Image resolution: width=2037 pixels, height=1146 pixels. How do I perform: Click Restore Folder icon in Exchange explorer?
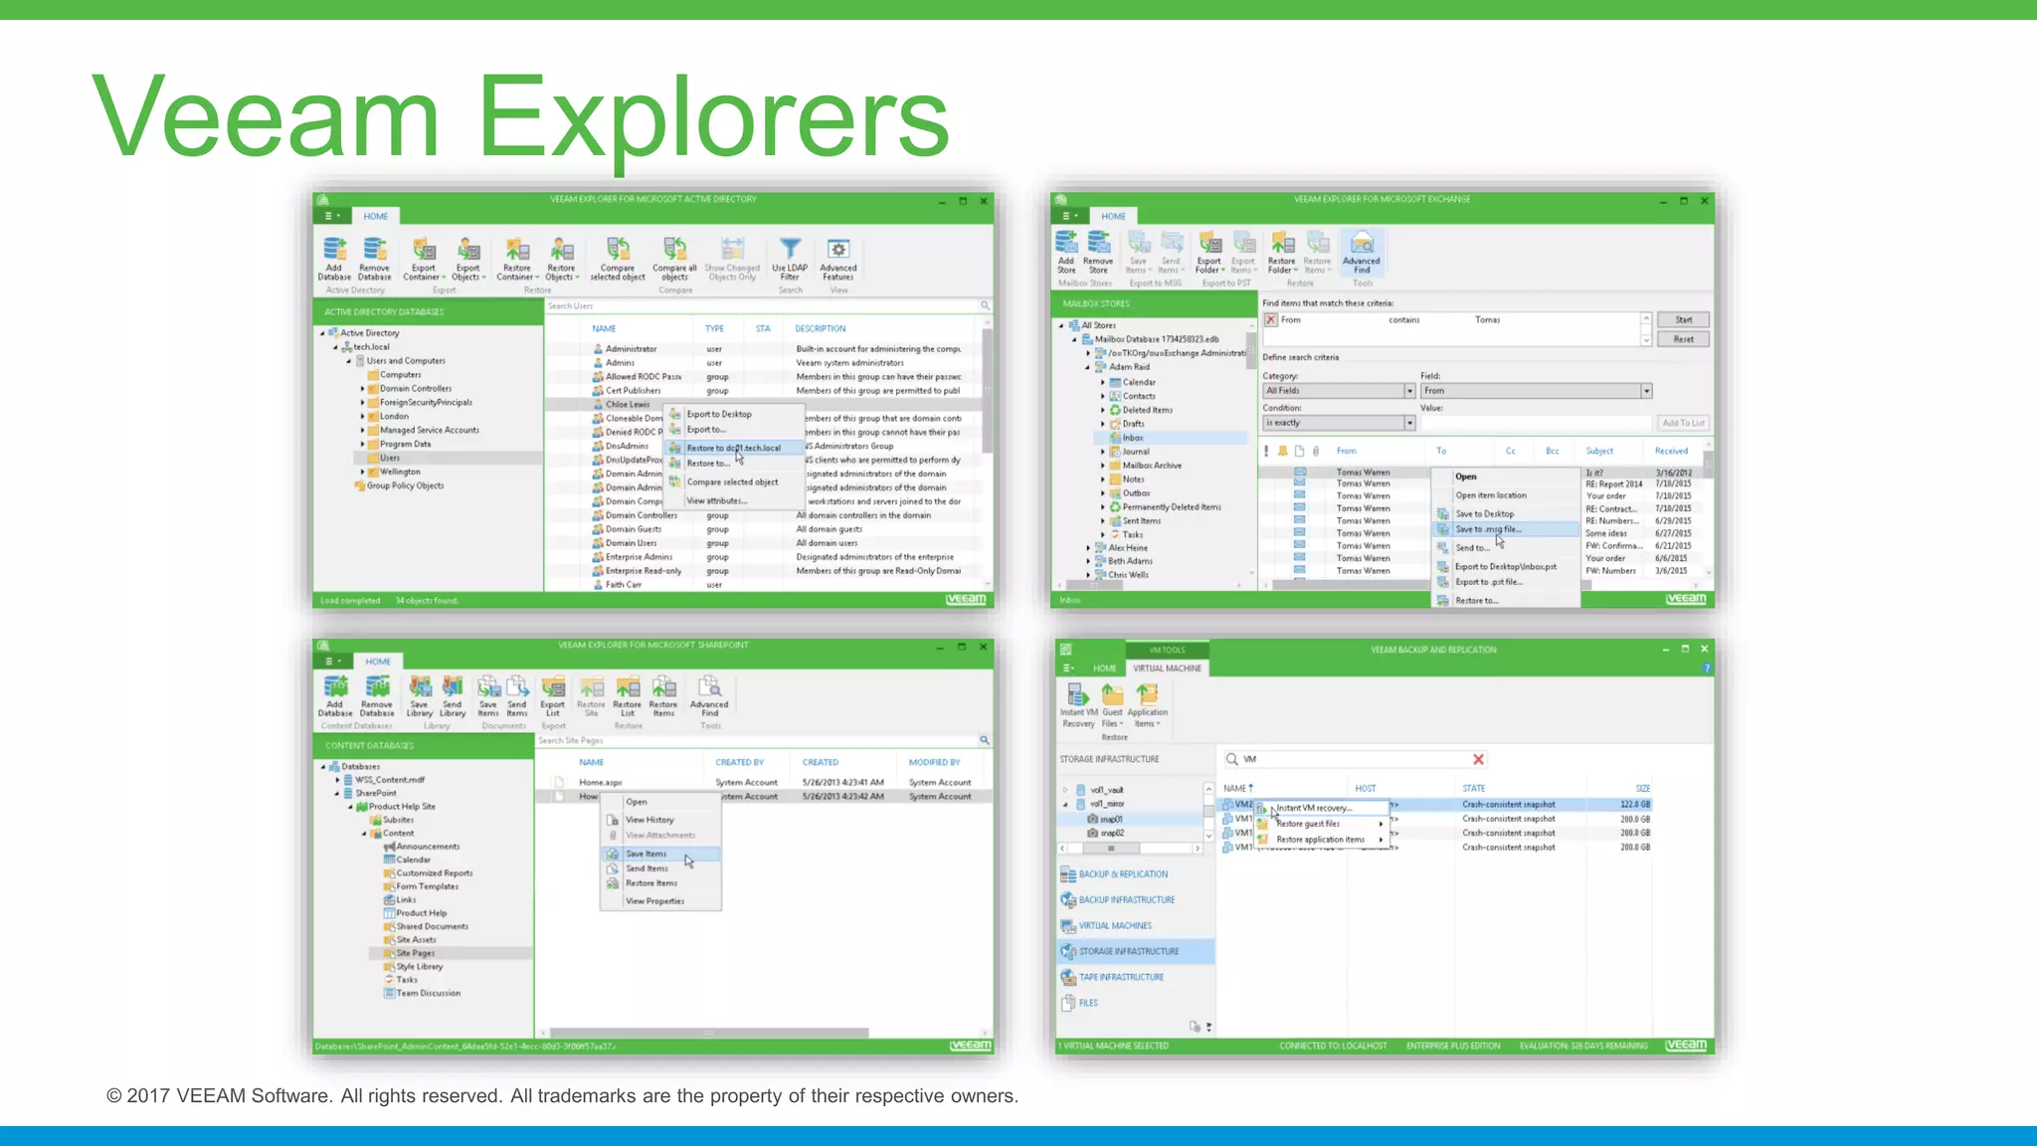coord(1282,252)
